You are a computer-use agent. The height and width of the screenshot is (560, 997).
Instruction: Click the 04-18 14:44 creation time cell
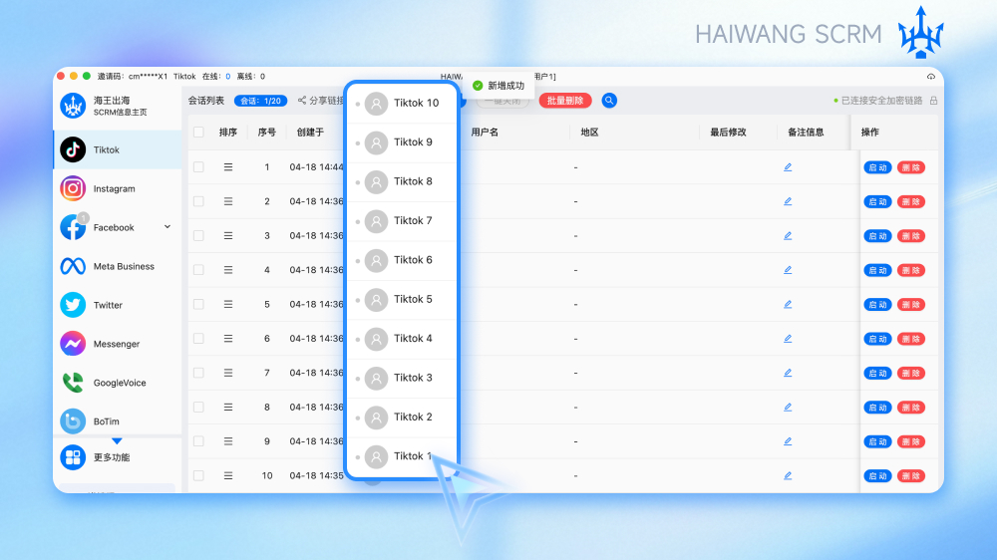coord(316,167)
